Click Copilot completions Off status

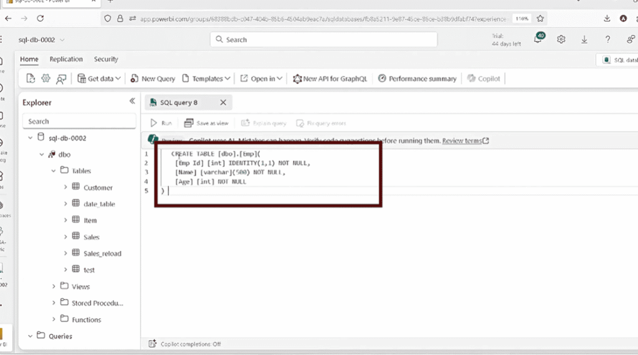(x=184, y=344)
